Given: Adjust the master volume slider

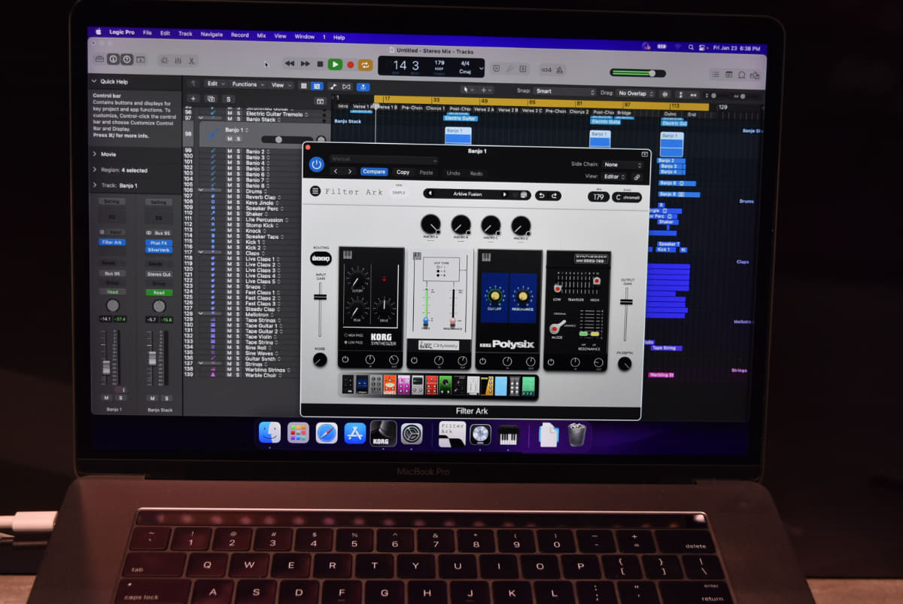Looking at the screenshot, I should [x=637, y=73].
